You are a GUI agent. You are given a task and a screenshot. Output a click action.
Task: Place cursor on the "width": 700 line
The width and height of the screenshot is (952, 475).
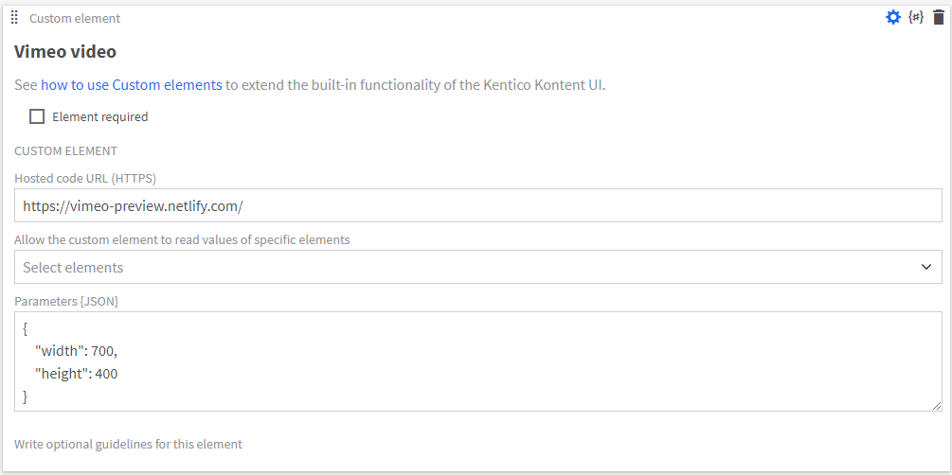click(75, 352)
